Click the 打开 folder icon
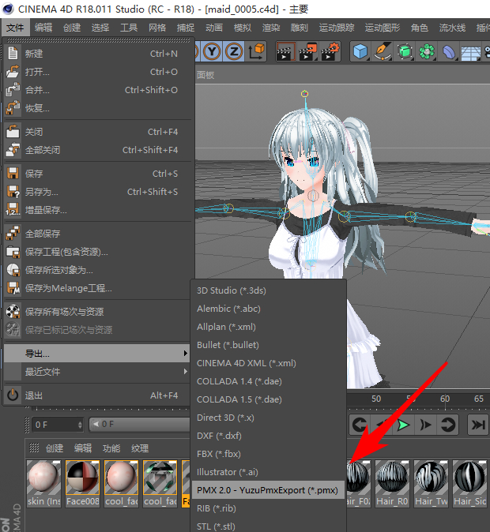 coord(13,72)
